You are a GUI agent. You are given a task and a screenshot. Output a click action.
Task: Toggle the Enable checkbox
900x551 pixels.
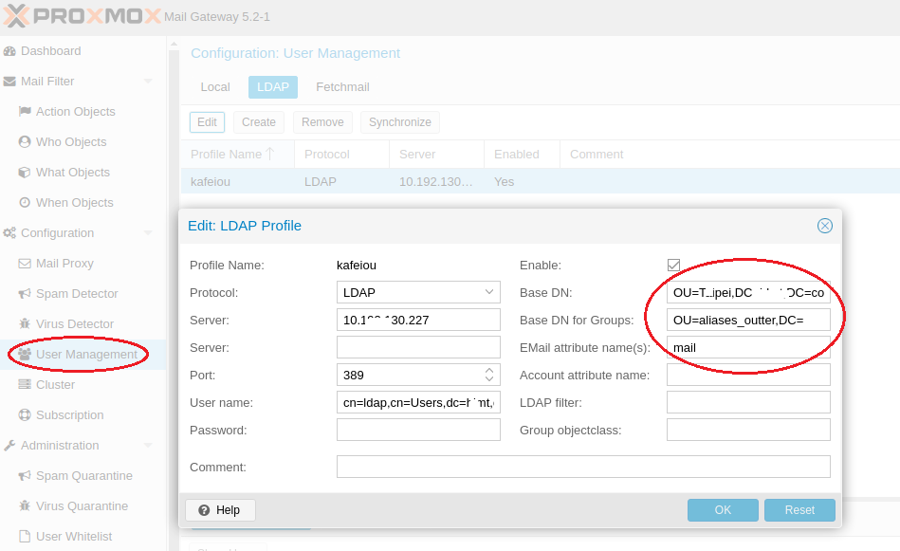click(x=674, y=266)
